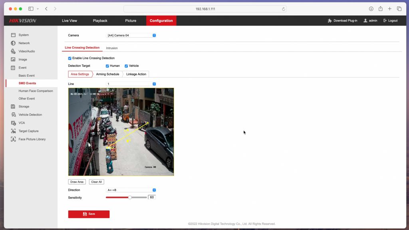Image resolution: width=409 pixels, height=230 pixels.
Task: Switch to the Intrusion tab
Action: click(x=112, y=48)
